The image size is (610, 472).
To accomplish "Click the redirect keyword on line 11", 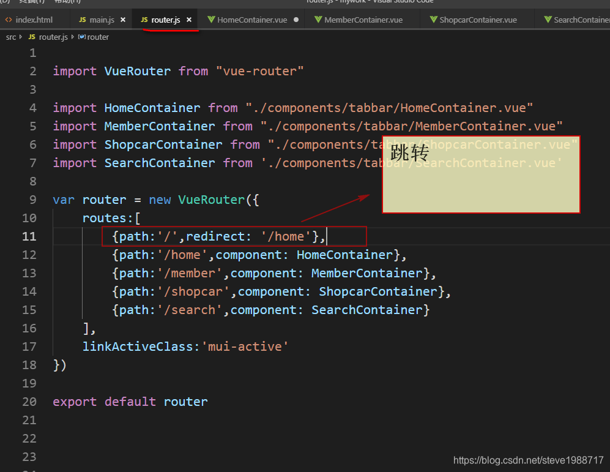I will coord(215,236).
